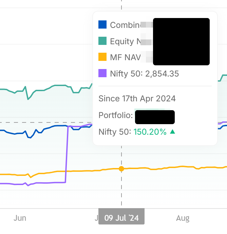Click the Since 17th Apr 2024 text
The height and width of the screenshot is (234, 227).
pyautogui.click(x=137, y=99)
